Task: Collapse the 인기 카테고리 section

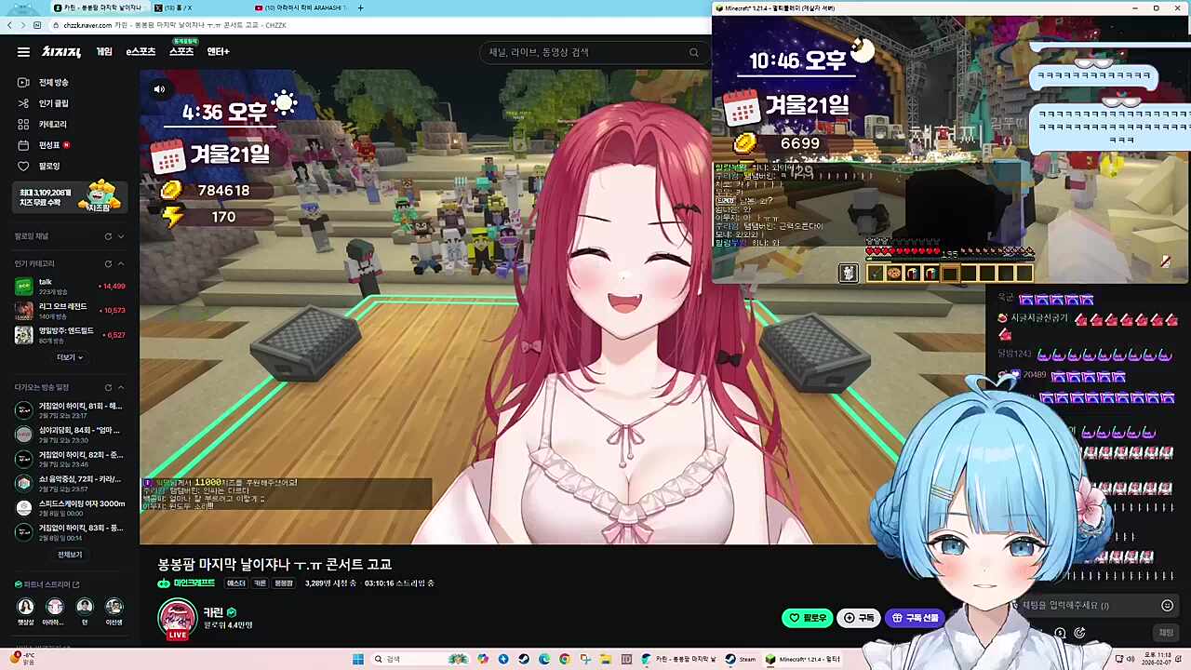Action: (120, 264)
